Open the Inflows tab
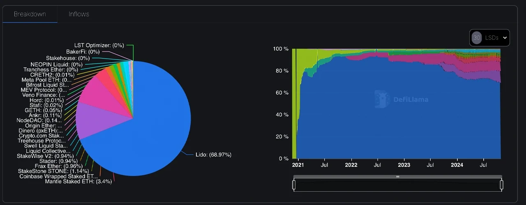The height and width of the screenshot is (205, 526). tap(79, 14)
